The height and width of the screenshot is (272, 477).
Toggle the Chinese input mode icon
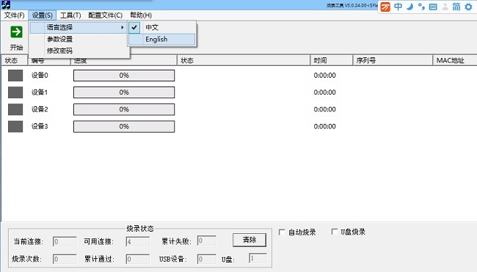[398, 7]
